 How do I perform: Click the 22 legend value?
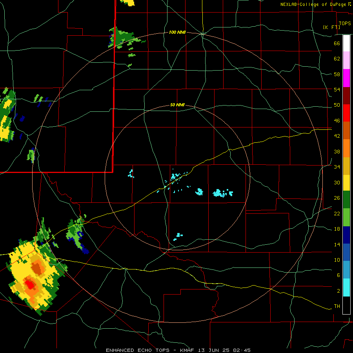click(337, 213)
